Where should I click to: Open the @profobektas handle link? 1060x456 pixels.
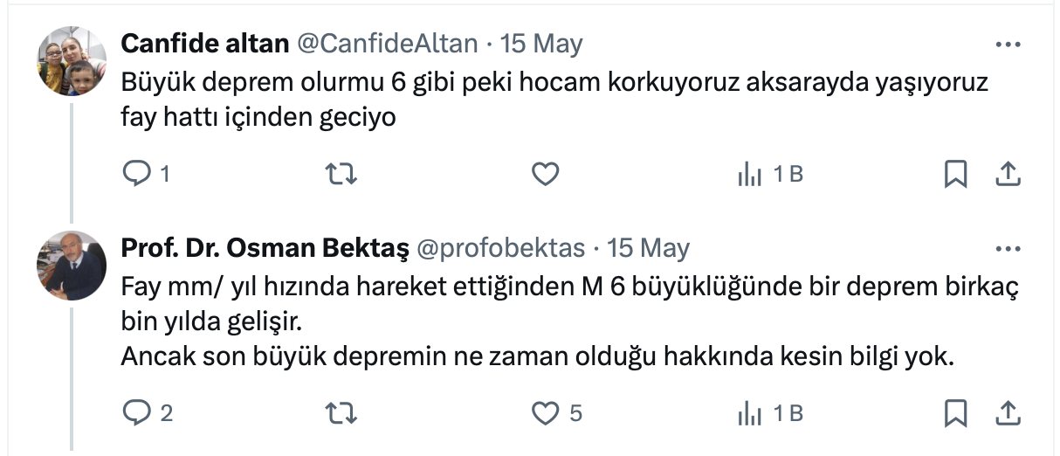(x=500, y=249)
